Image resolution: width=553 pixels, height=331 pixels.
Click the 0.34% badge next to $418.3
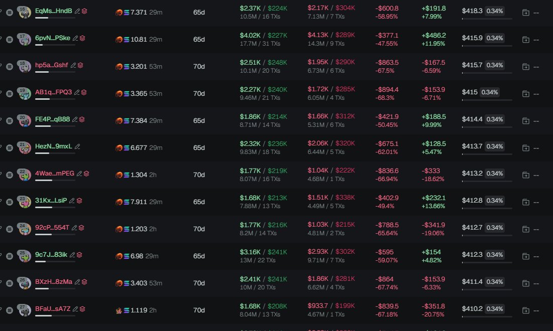tap(495, 11)
